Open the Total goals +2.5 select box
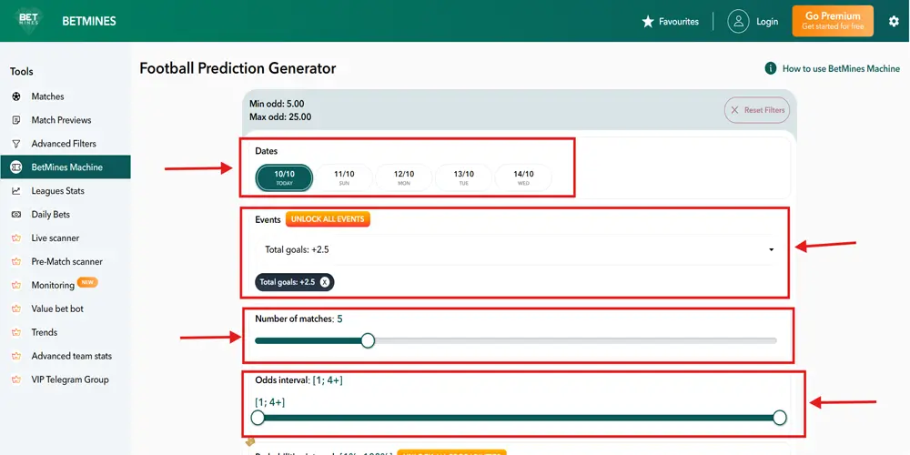Screen dimensions: 910x455 (515, 250)
